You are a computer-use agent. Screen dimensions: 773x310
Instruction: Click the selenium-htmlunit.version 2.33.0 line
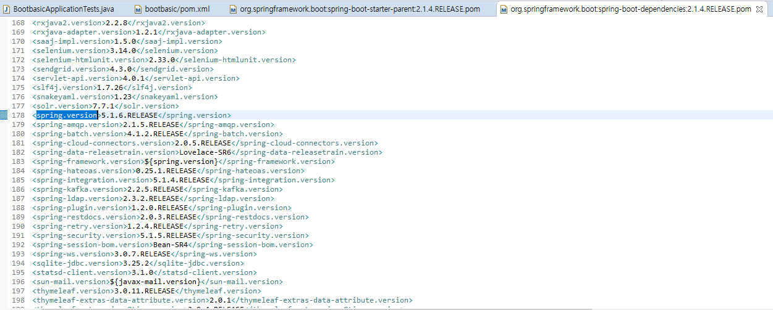pyautogui.click(x=164, y=60)
